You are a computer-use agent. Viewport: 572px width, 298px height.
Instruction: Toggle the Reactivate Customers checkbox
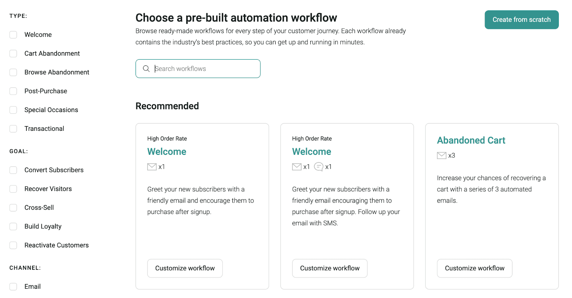pos(13,245)
